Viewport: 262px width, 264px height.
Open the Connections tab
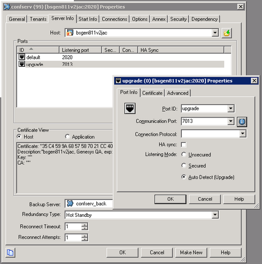114,19
